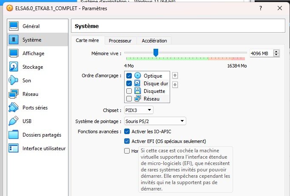Viewport: 290px width, 196px height.
Task: Decrease memory with spinner down arrow
Action: click(276, 55)
